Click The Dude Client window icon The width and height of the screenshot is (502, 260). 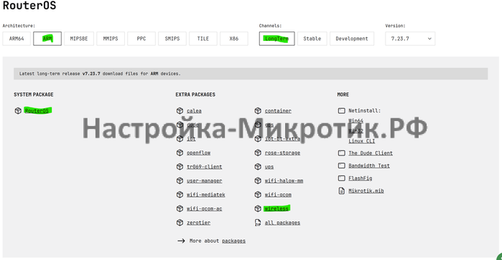[x=342, y=153]
